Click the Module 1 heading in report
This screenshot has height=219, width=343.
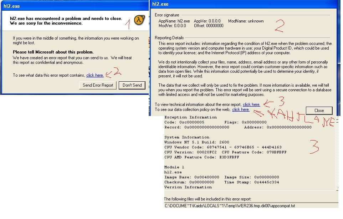(174, 167)
